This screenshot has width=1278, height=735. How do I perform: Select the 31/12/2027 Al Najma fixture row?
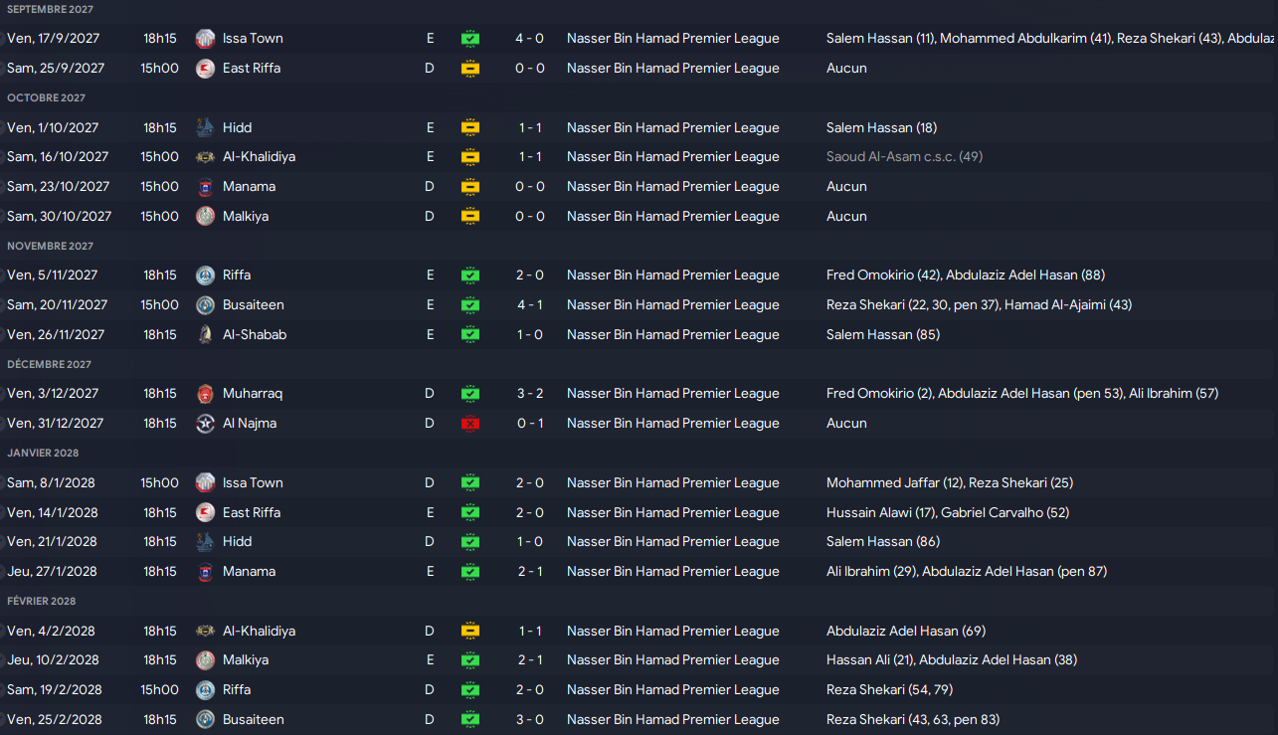pyautogui.click(x=639, y=424)
